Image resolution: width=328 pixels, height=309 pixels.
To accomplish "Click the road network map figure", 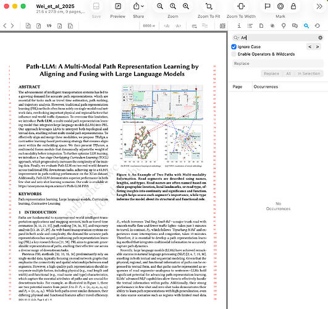I will (162, 103).
